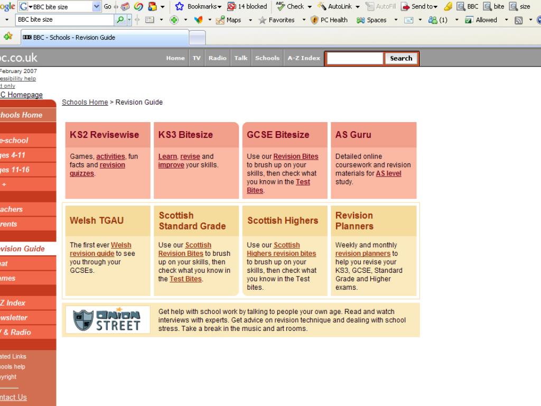Screen dimensions: 541x406
Task: Select the BBC Schools Revision Guide tab
Action: (x=105, y=38)
